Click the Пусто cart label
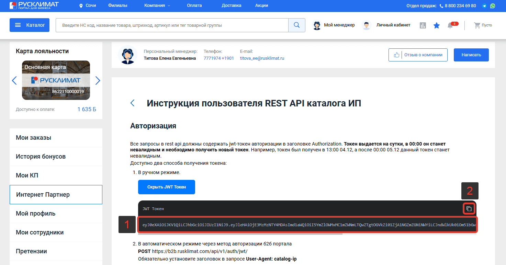 (487, 25)
